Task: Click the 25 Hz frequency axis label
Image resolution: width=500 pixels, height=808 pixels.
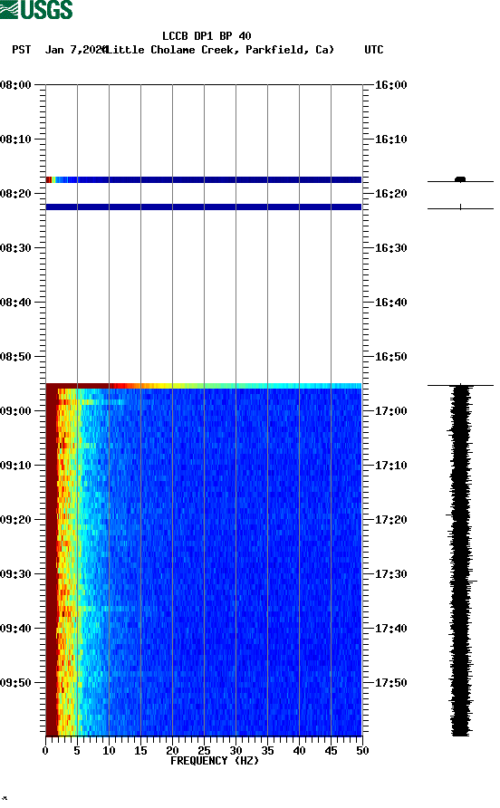Action: [204, 751]
